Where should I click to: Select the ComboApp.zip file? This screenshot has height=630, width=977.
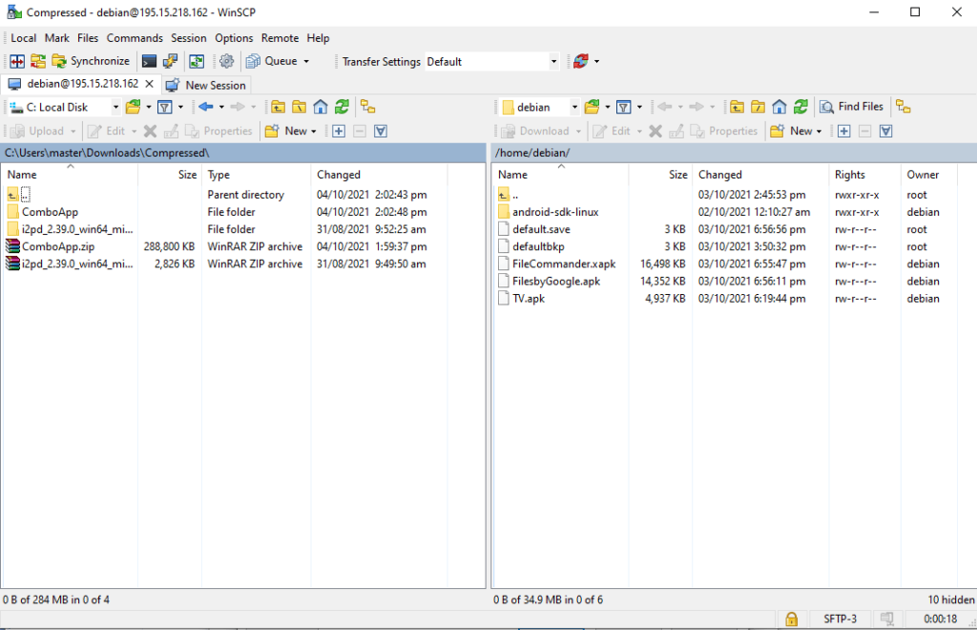[58, 247]
